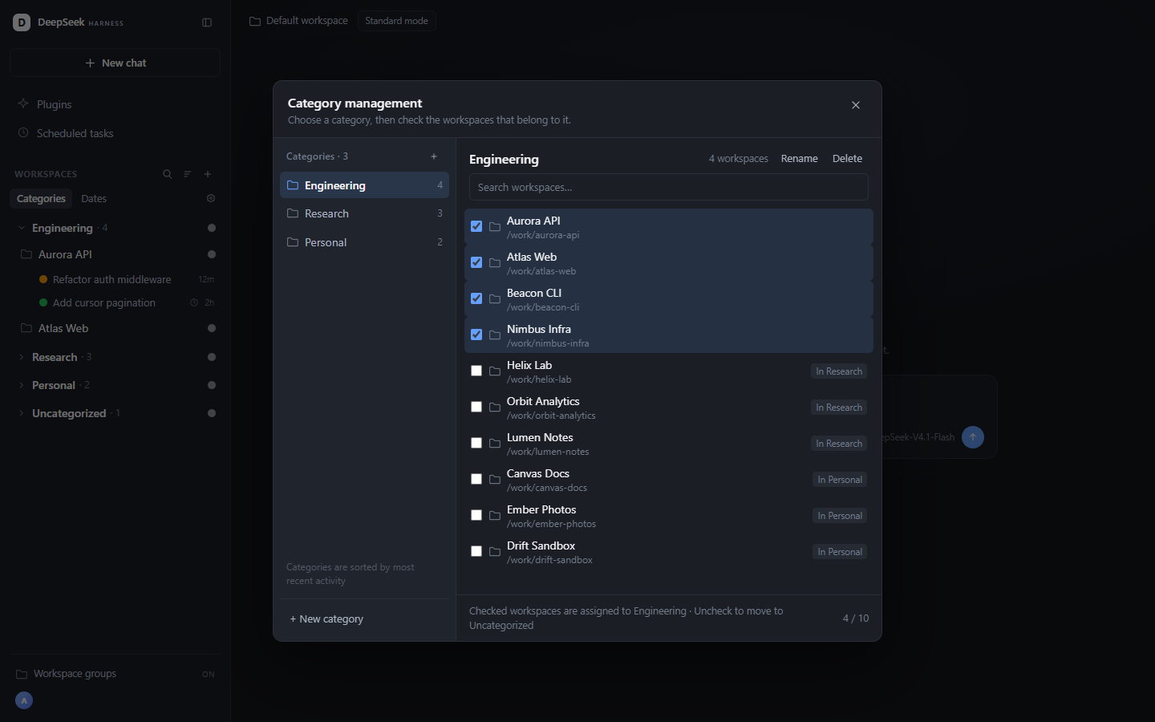
Task: Expand the Uncategorized group chevron in sidebar
Action: pos(22,413)
